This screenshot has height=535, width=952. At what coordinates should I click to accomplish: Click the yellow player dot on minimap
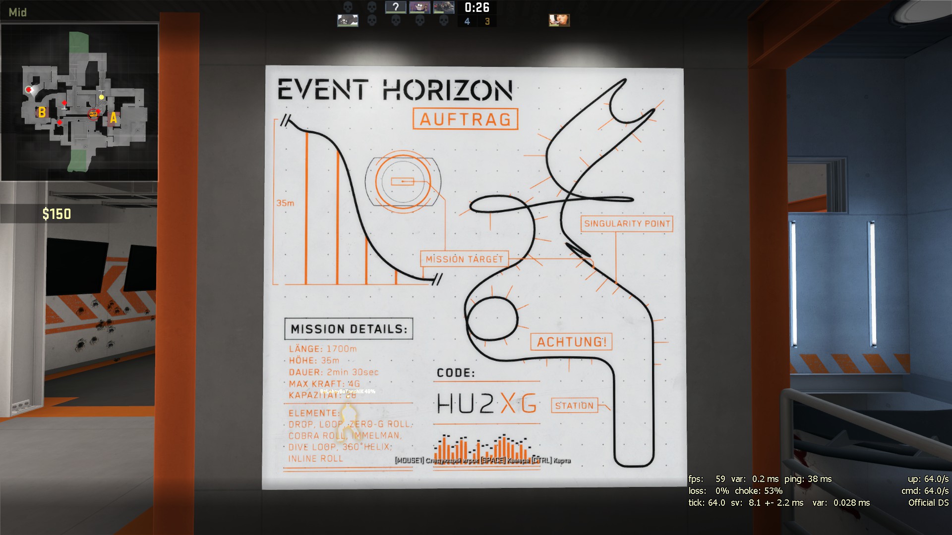(x=102, y=97)
